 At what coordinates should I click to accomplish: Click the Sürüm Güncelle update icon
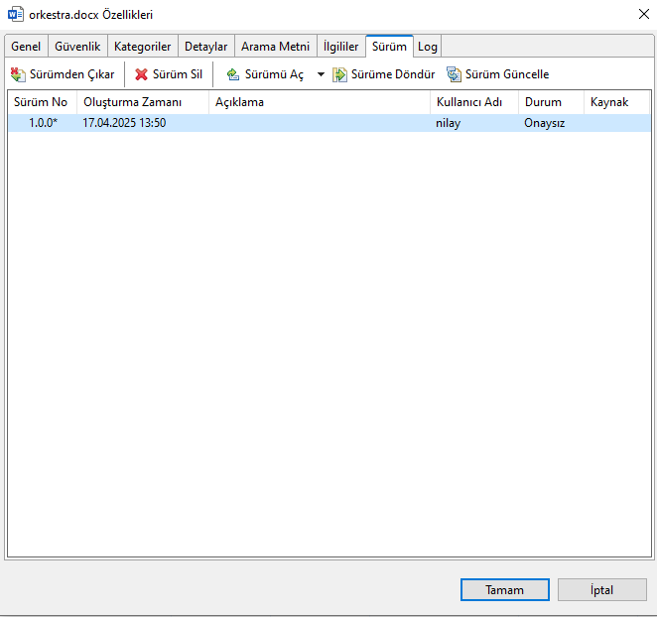(454, 74)
